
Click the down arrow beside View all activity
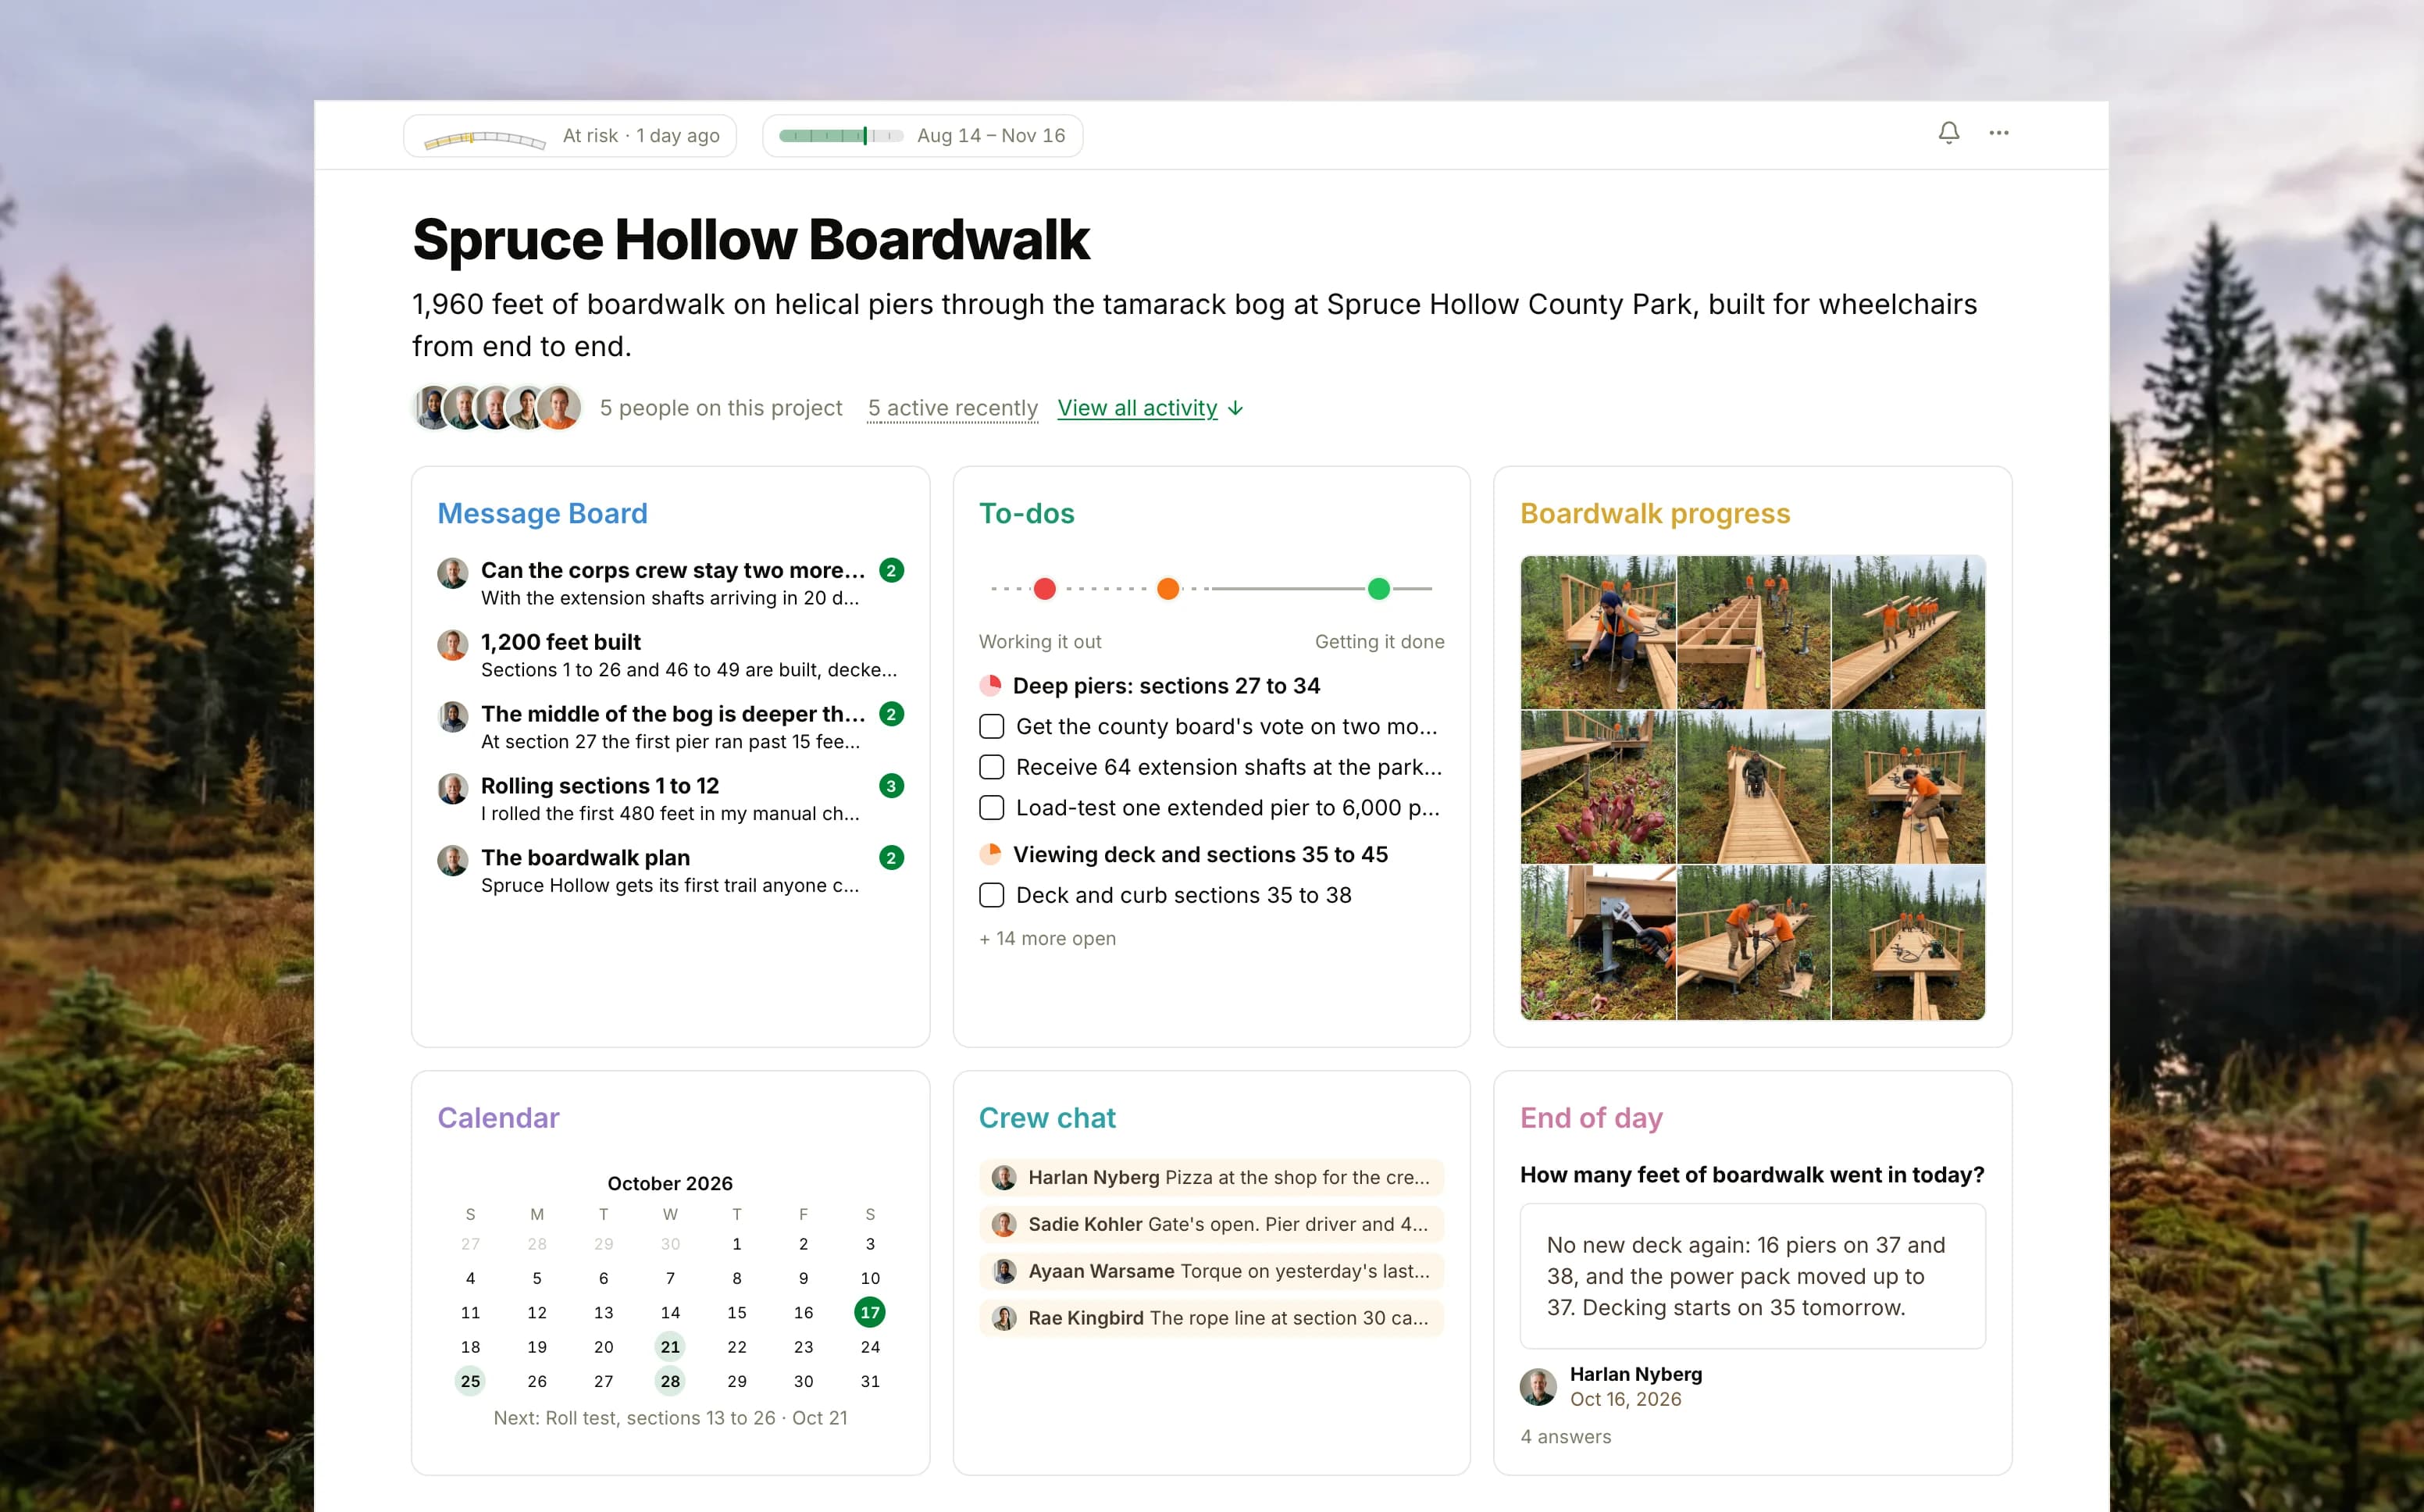(1235, 408)
